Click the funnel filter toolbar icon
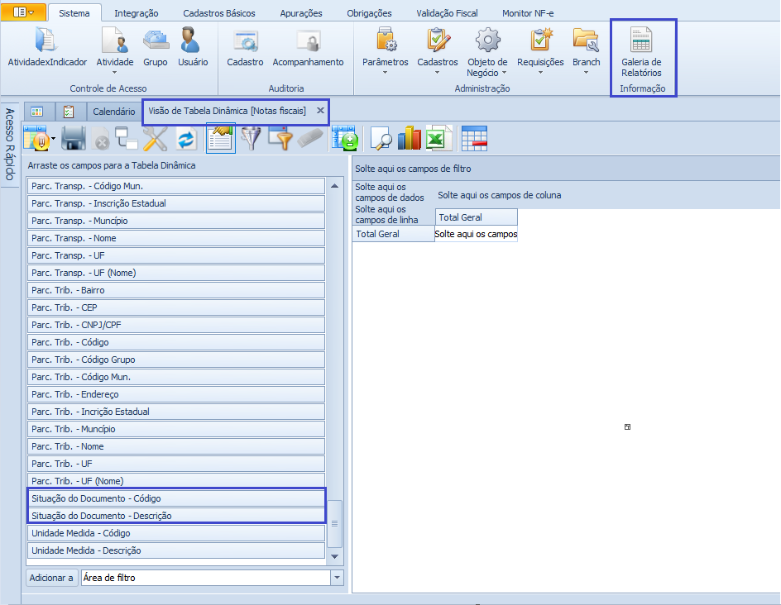Viewport: 781px width, 605px height. pyautogui.click(x=251, y=139)
